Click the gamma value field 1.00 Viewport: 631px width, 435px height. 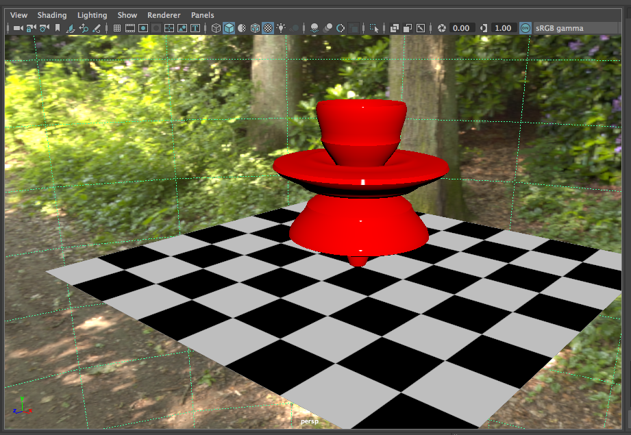tap(503, 28)
